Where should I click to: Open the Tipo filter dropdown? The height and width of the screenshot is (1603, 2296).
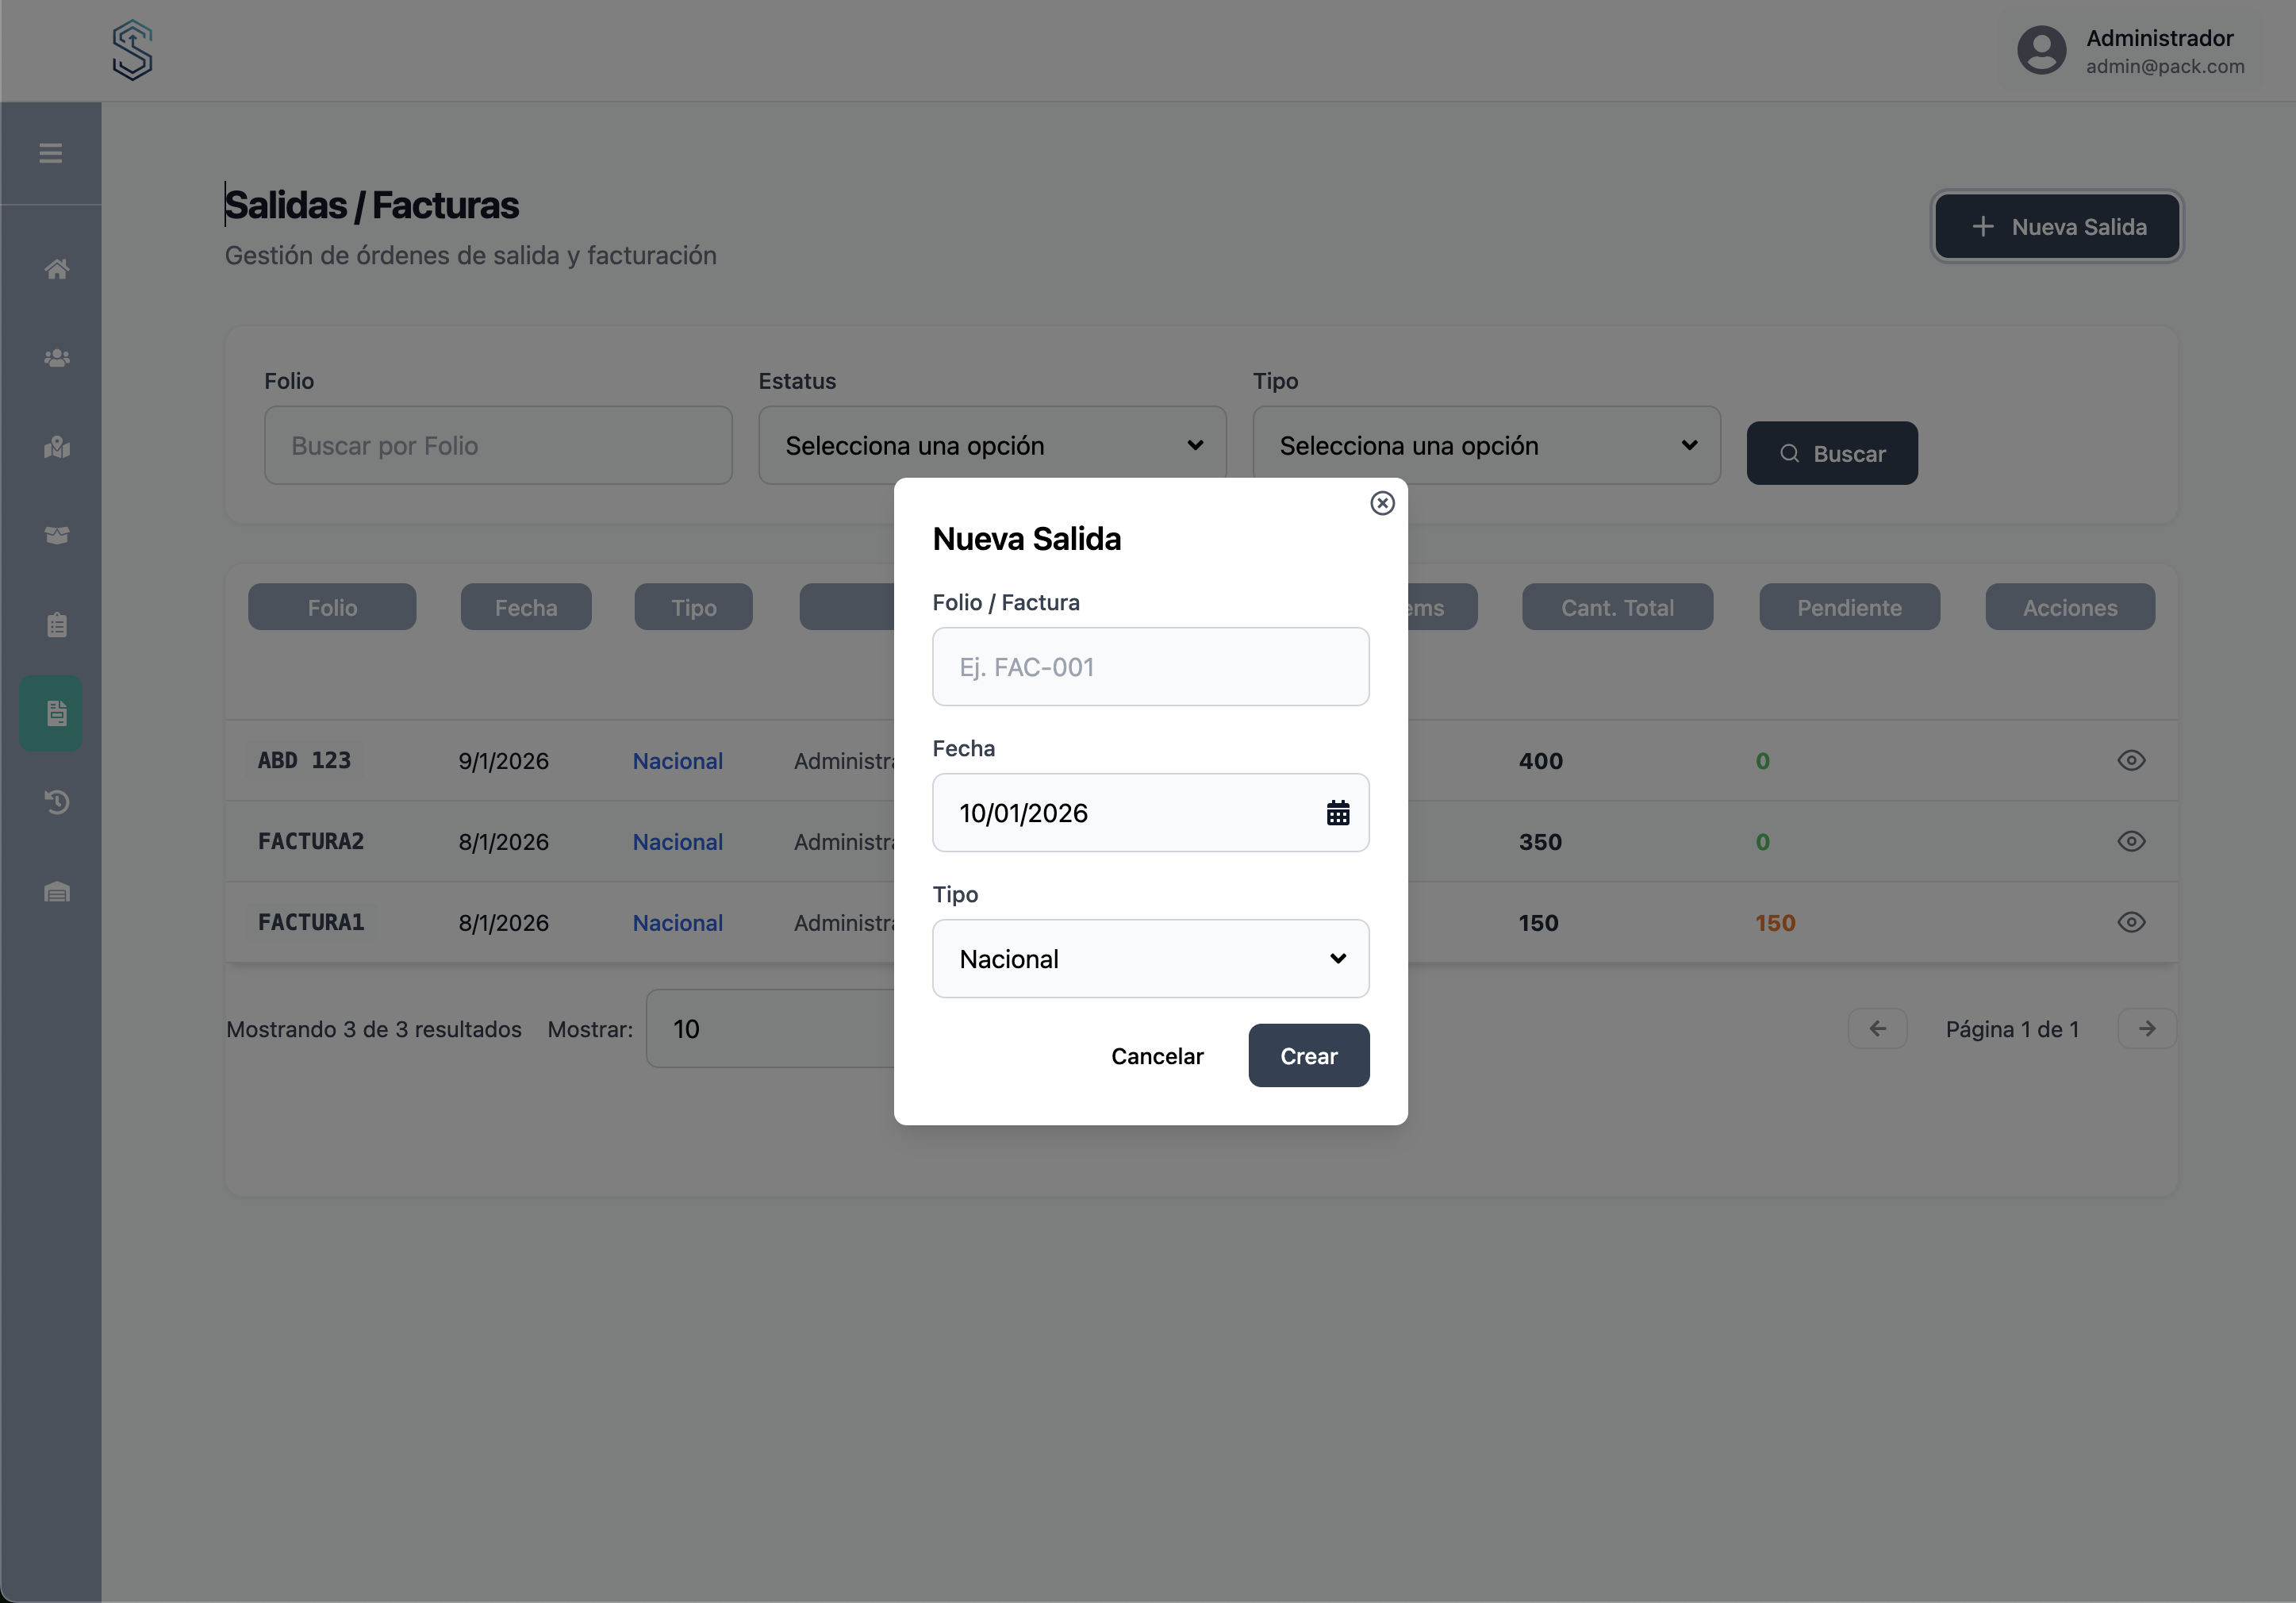pyautogui.click(x=1486, y=446)
